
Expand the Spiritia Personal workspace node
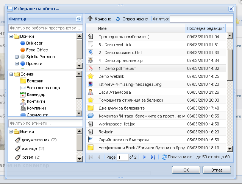coord(17,57)
